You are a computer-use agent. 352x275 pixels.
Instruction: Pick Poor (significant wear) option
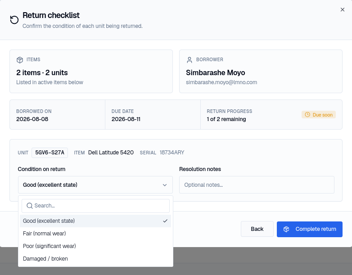(x=95, y=246)
